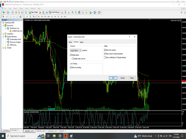The width and height of the screenshot is (186, 139).
Task: Open Chrome from the taskbar
Action: 60,136
